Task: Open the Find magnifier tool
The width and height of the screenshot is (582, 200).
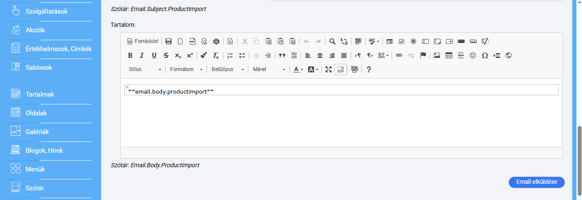Action: point(332,41)
